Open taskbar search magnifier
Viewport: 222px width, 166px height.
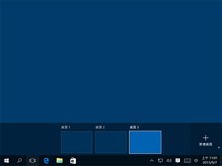click(x=20, y=161)
